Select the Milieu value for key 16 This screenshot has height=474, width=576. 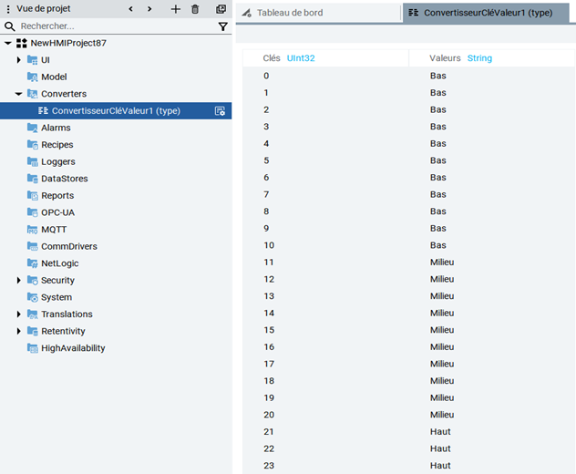pyautogui.click(x=442, y=347)
